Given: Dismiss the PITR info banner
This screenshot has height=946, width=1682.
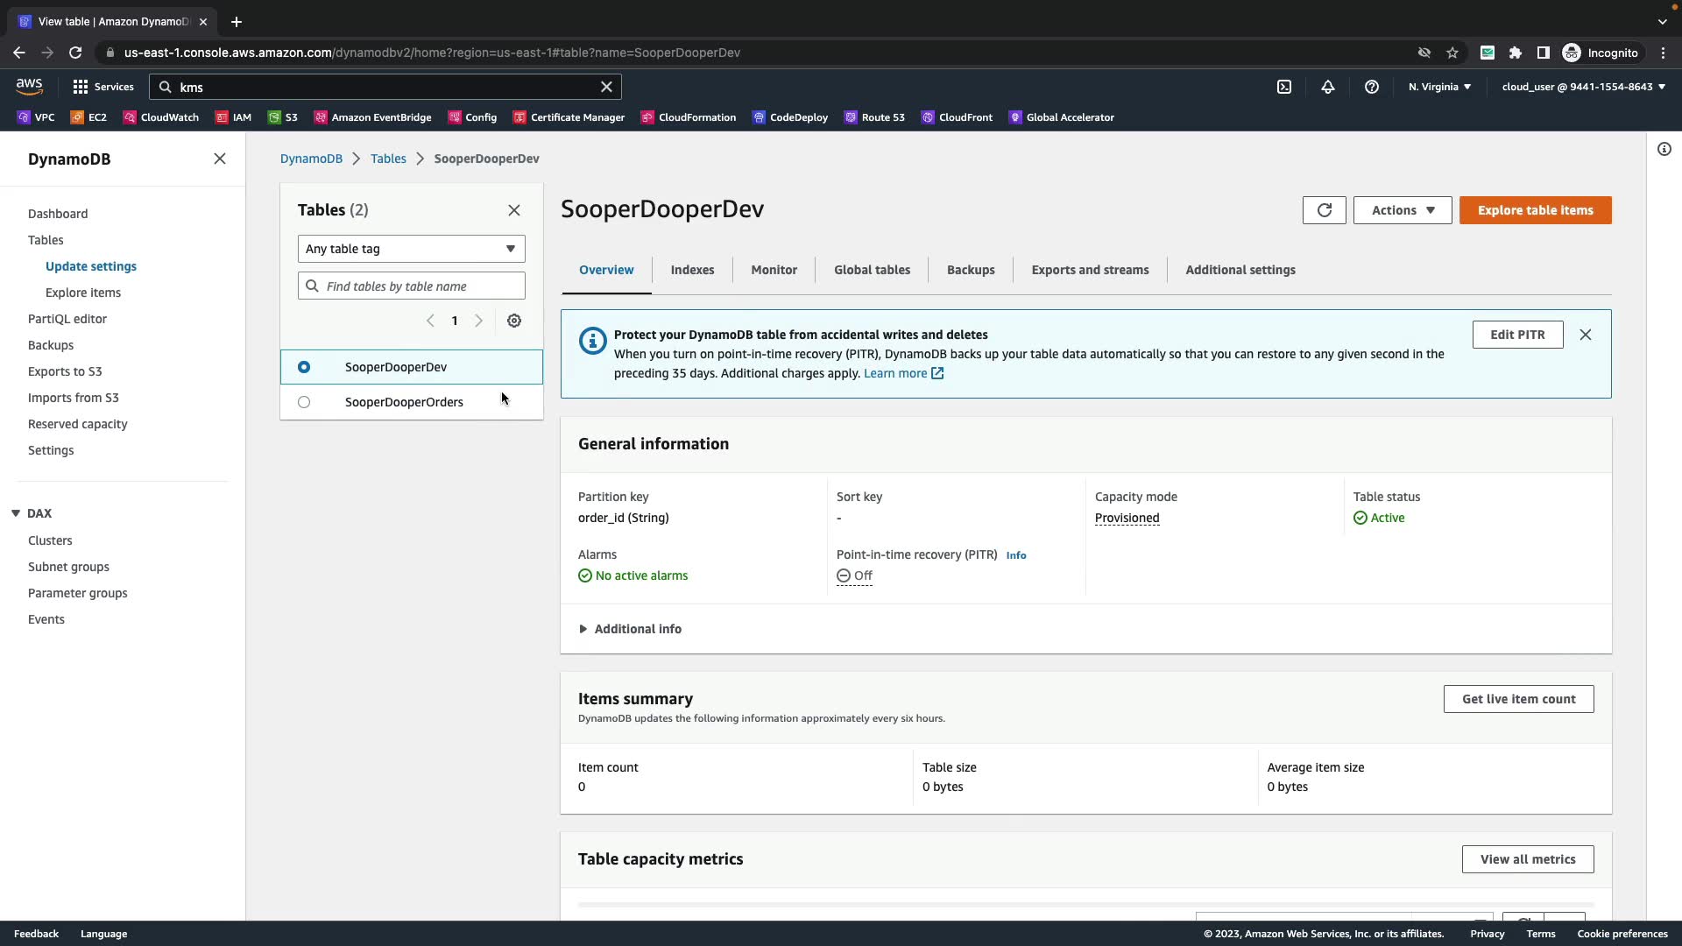Looking at the screenshot, I should pyautogui.click(x=1586, y=335).
